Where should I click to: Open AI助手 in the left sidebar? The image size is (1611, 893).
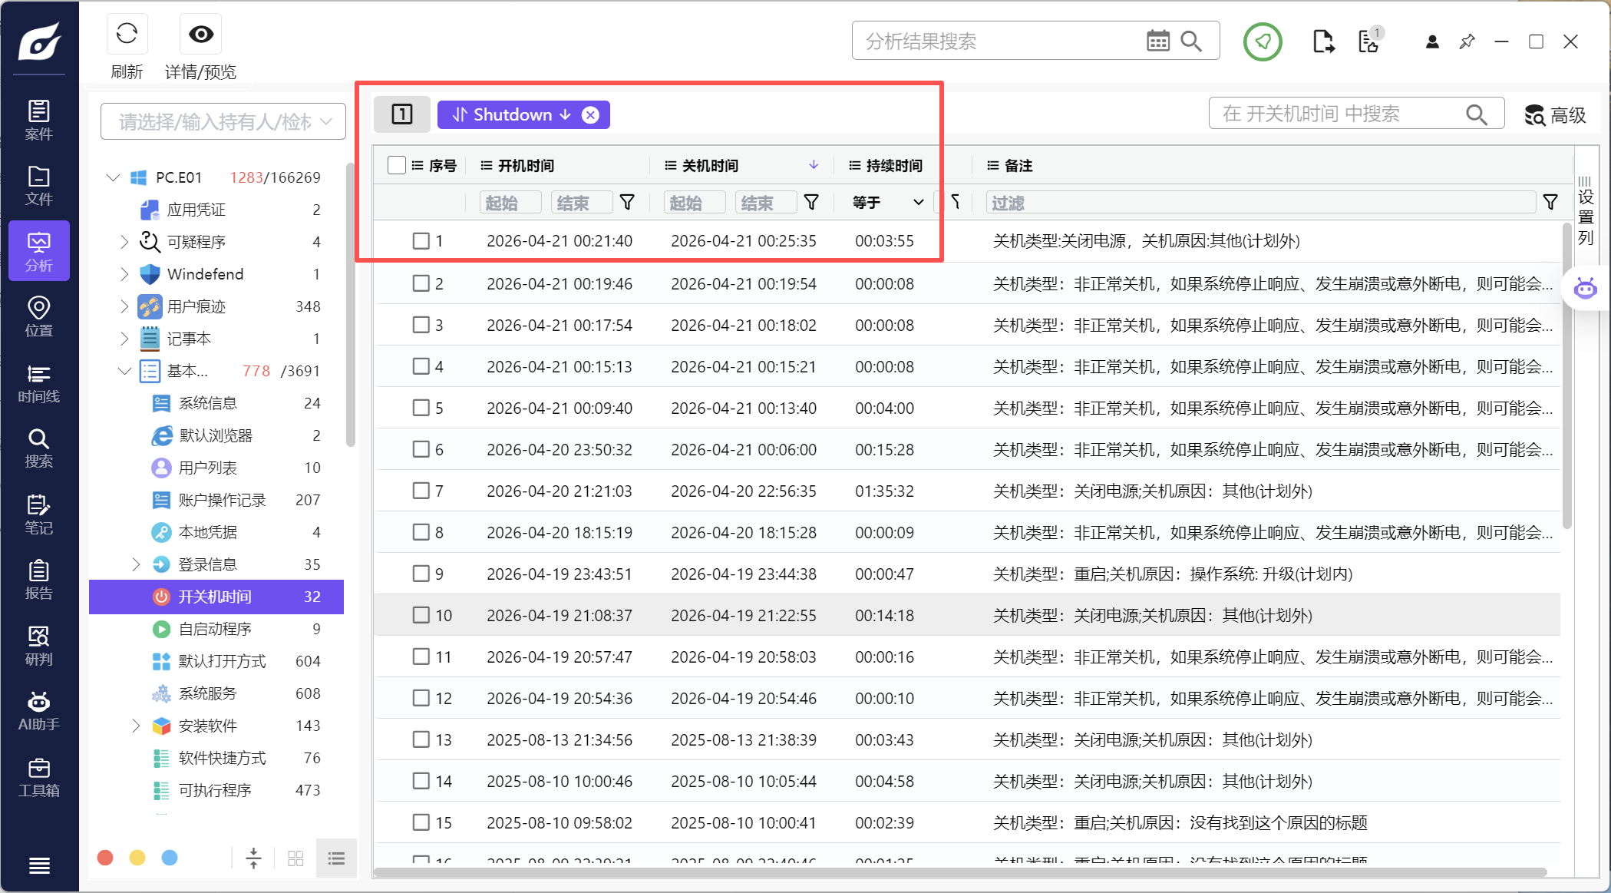(x=38, y=711)
